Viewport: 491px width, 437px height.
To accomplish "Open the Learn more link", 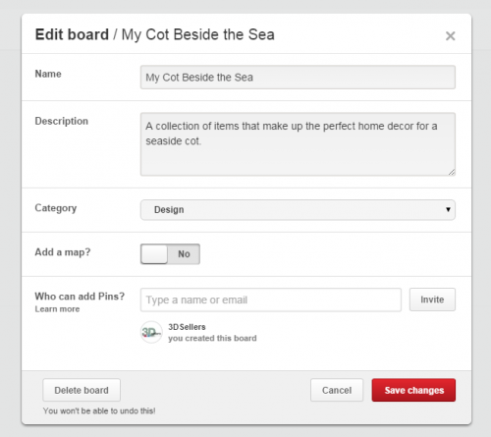I will click(x=57, y=309).
